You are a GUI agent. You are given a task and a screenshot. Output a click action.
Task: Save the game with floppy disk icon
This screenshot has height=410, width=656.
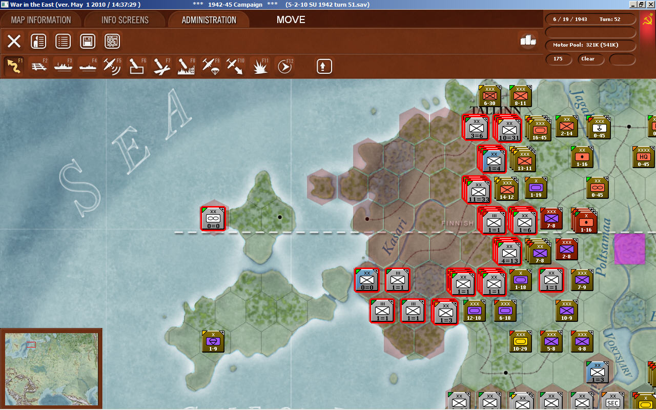88,41
